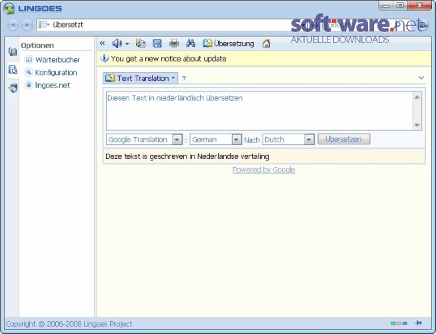Click the small pin-to-top icon beside Text Translation
This screenshot has height=334, width=436.
[184, 78]
